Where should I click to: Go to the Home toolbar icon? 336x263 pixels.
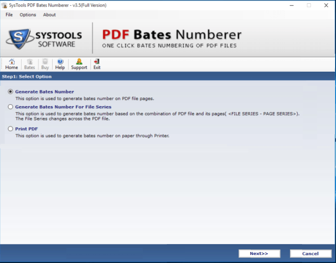(12, 64)
